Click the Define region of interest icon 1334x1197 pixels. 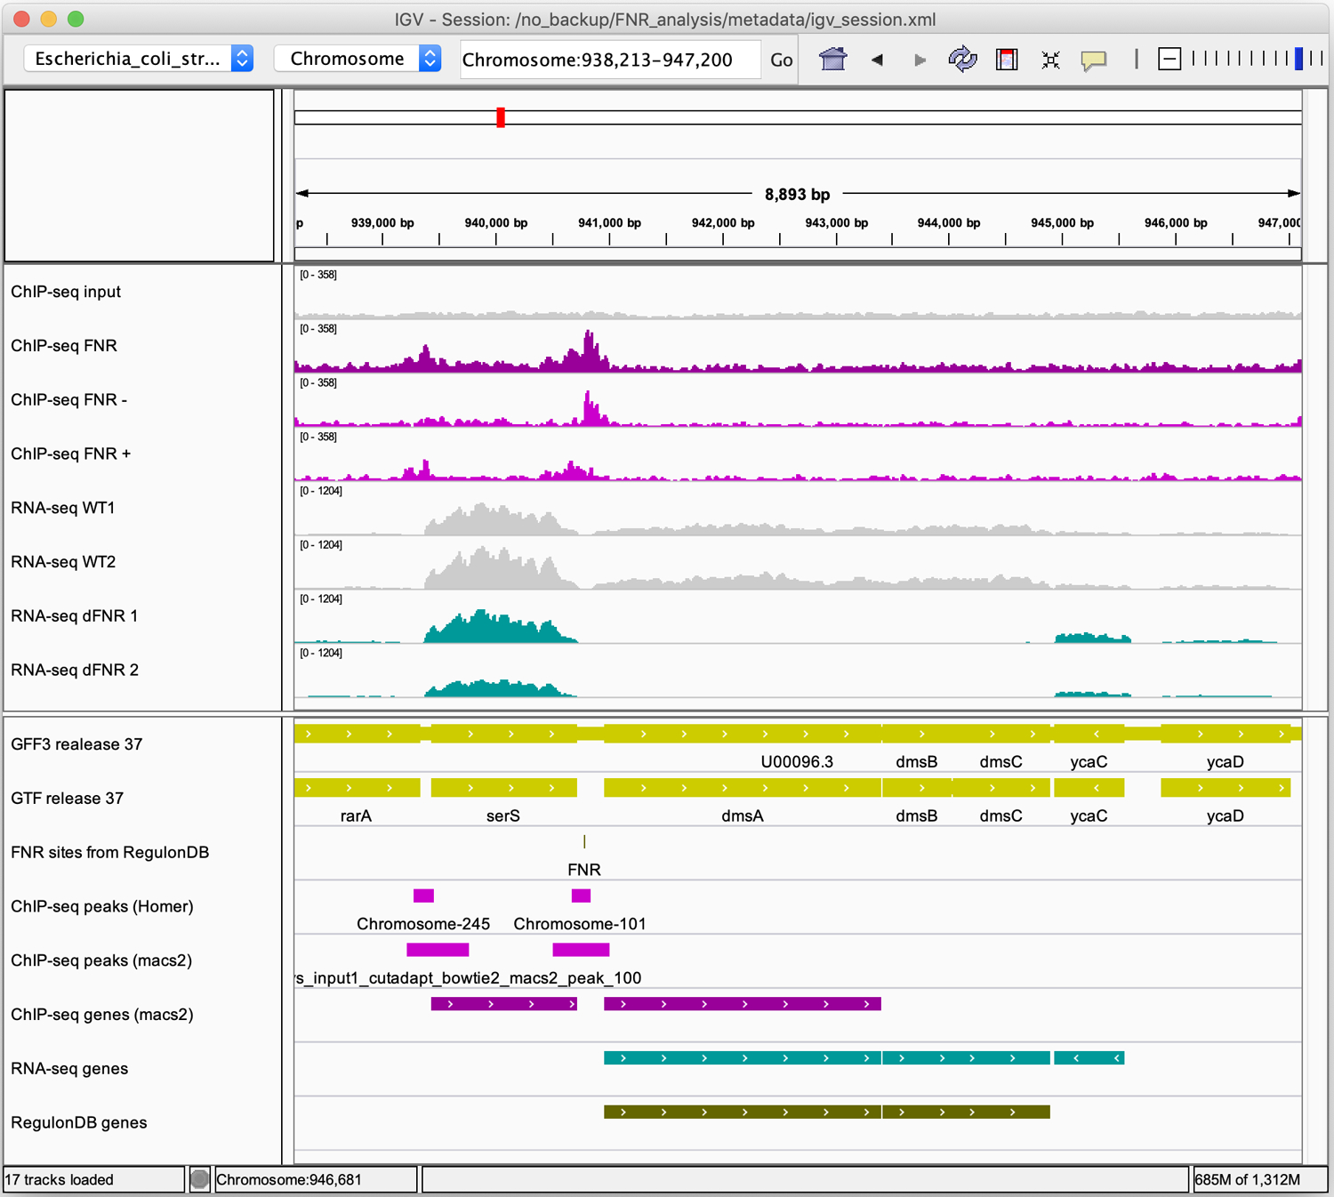[x=1007, y=60]
